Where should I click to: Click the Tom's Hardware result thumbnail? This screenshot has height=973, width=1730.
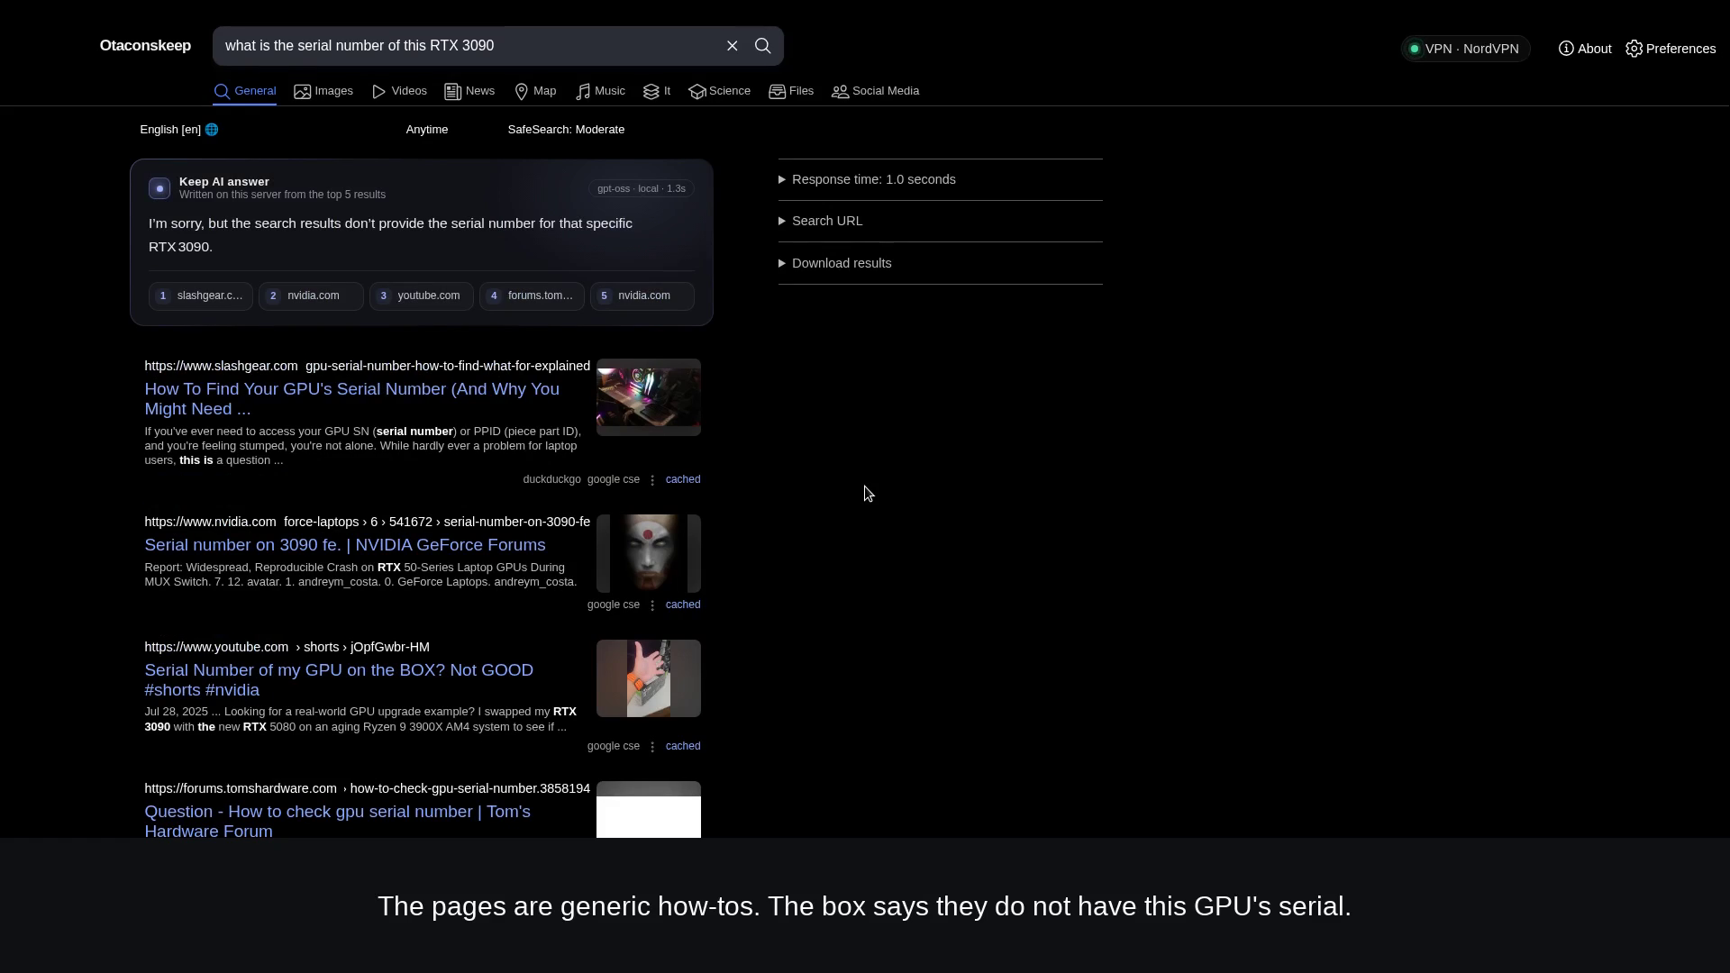[x=649, y=810]
